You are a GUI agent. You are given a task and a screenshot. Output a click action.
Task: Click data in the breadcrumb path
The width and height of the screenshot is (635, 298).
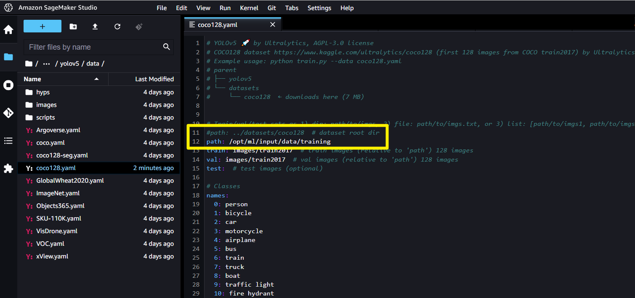click(93, 64)
